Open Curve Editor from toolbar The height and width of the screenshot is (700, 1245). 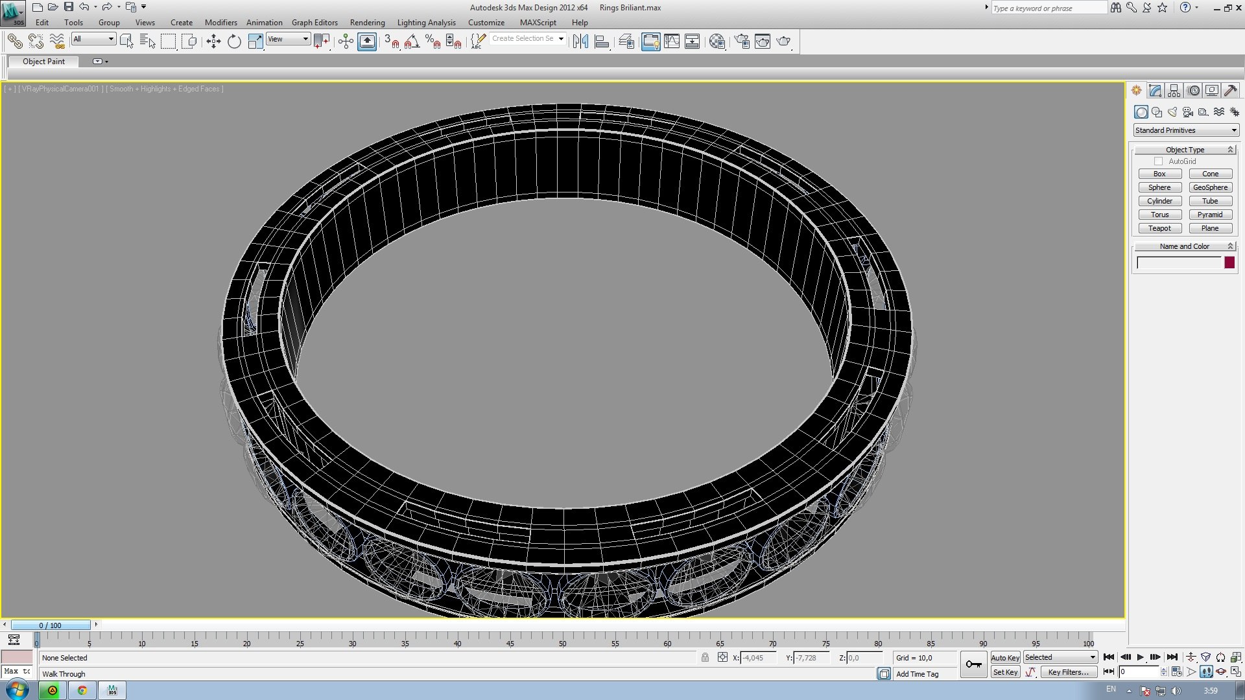[x=672, y=41]
